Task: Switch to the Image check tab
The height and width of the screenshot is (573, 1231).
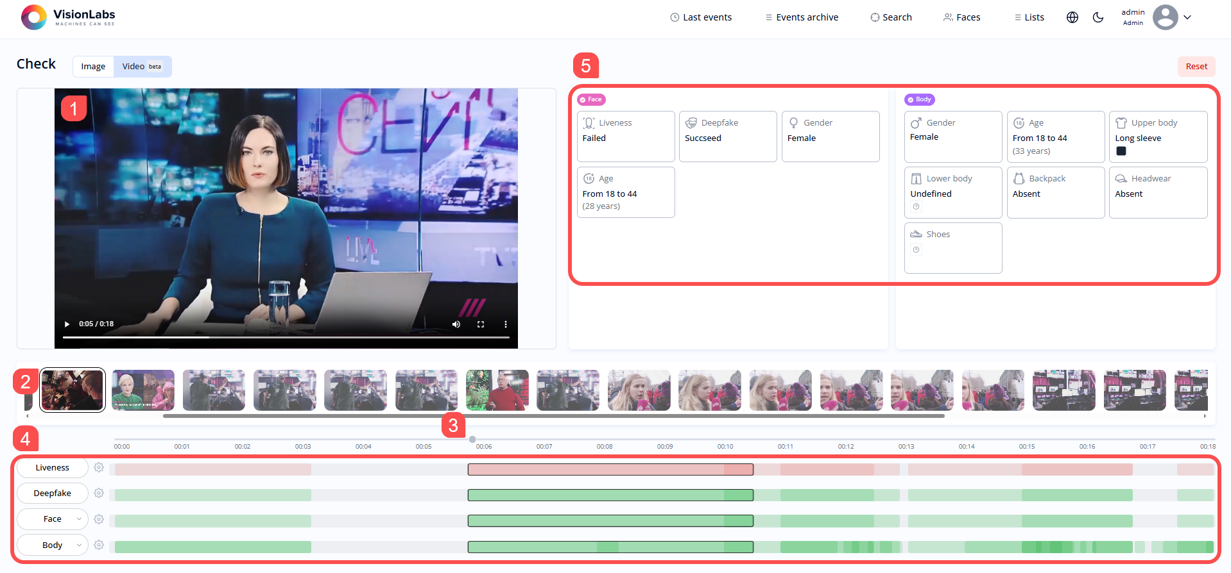Action: point(93,67)
